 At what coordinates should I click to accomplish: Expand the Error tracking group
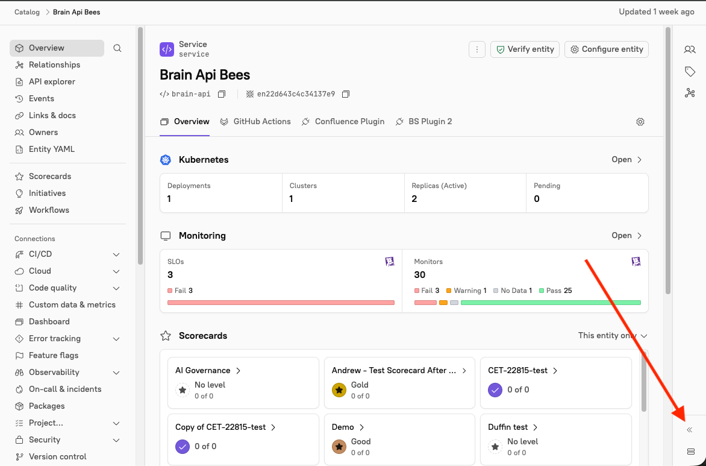click(x=116, y=339)
